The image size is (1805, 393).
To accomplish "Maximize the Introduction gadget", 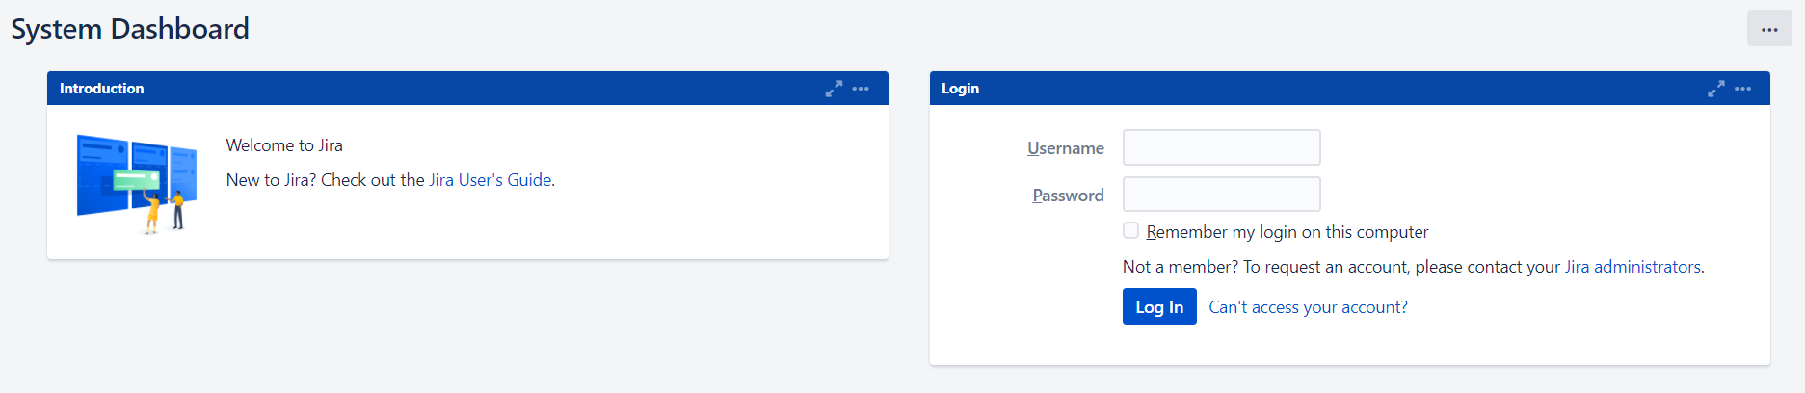I will (834, 89).
